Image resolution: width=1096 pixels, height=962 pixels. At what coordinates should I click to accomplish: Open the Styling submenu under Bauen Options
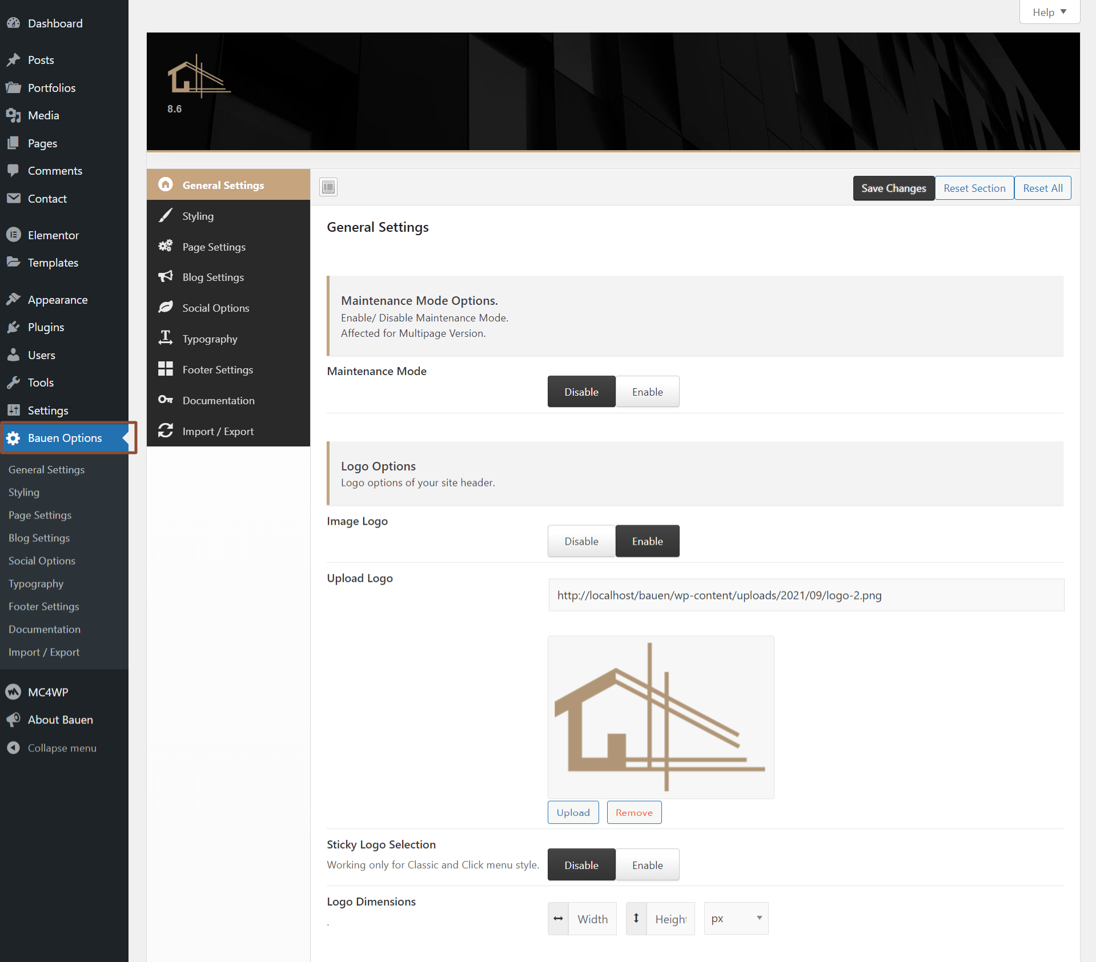click(x=24, y=492)
